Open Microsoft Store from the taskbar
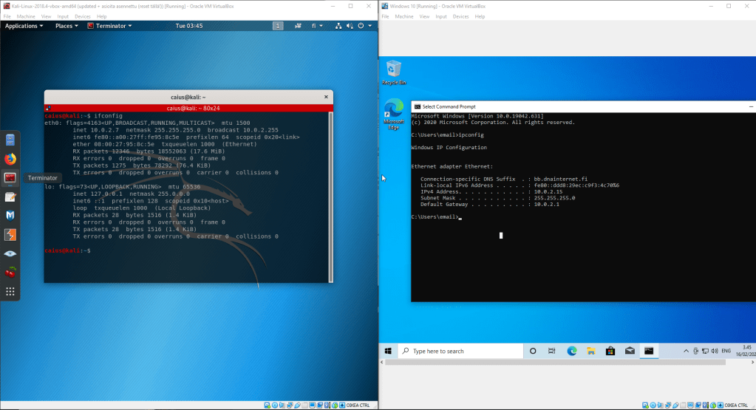This screenshot has height=410, width=756. coord(610,351)
